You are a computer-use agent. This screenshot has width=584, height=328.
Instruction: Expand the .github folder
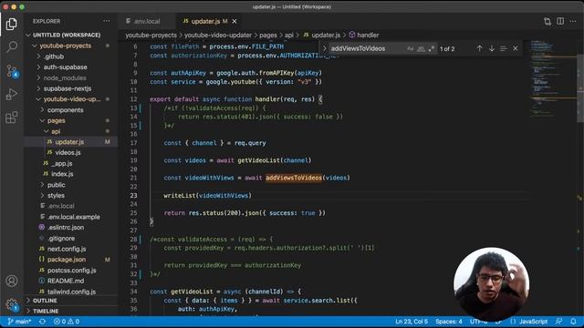54,56
